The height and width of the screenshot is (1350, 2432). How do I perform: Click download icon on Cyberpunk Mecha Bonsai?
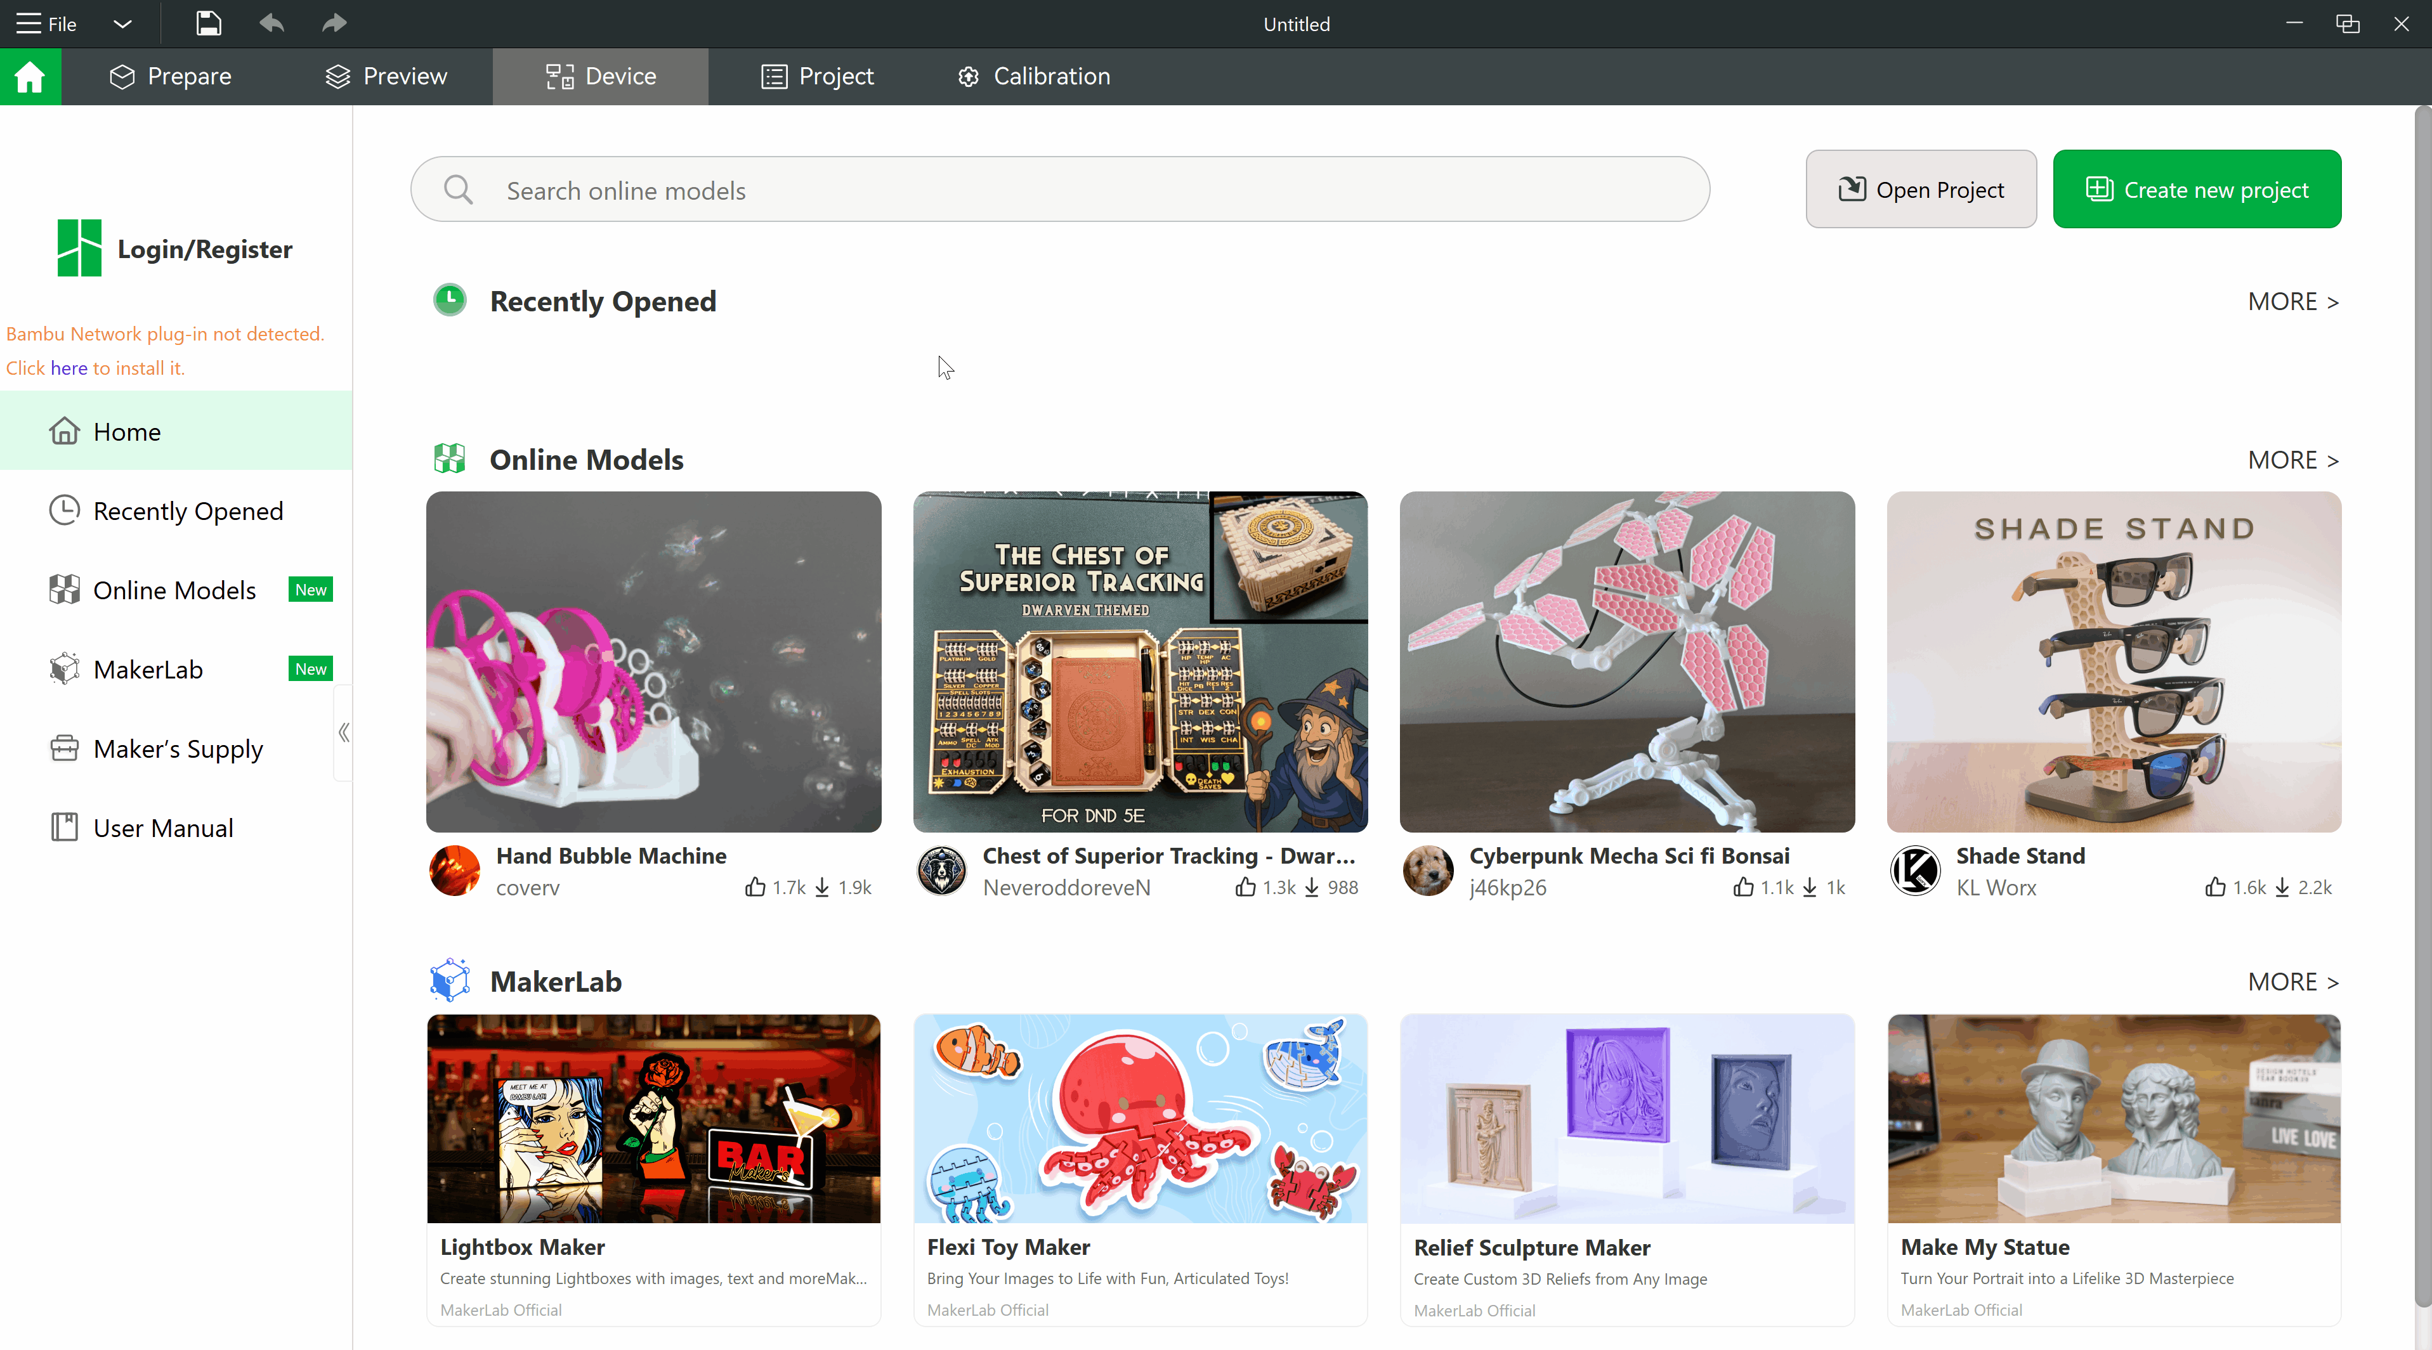[x=1810, y=887]
